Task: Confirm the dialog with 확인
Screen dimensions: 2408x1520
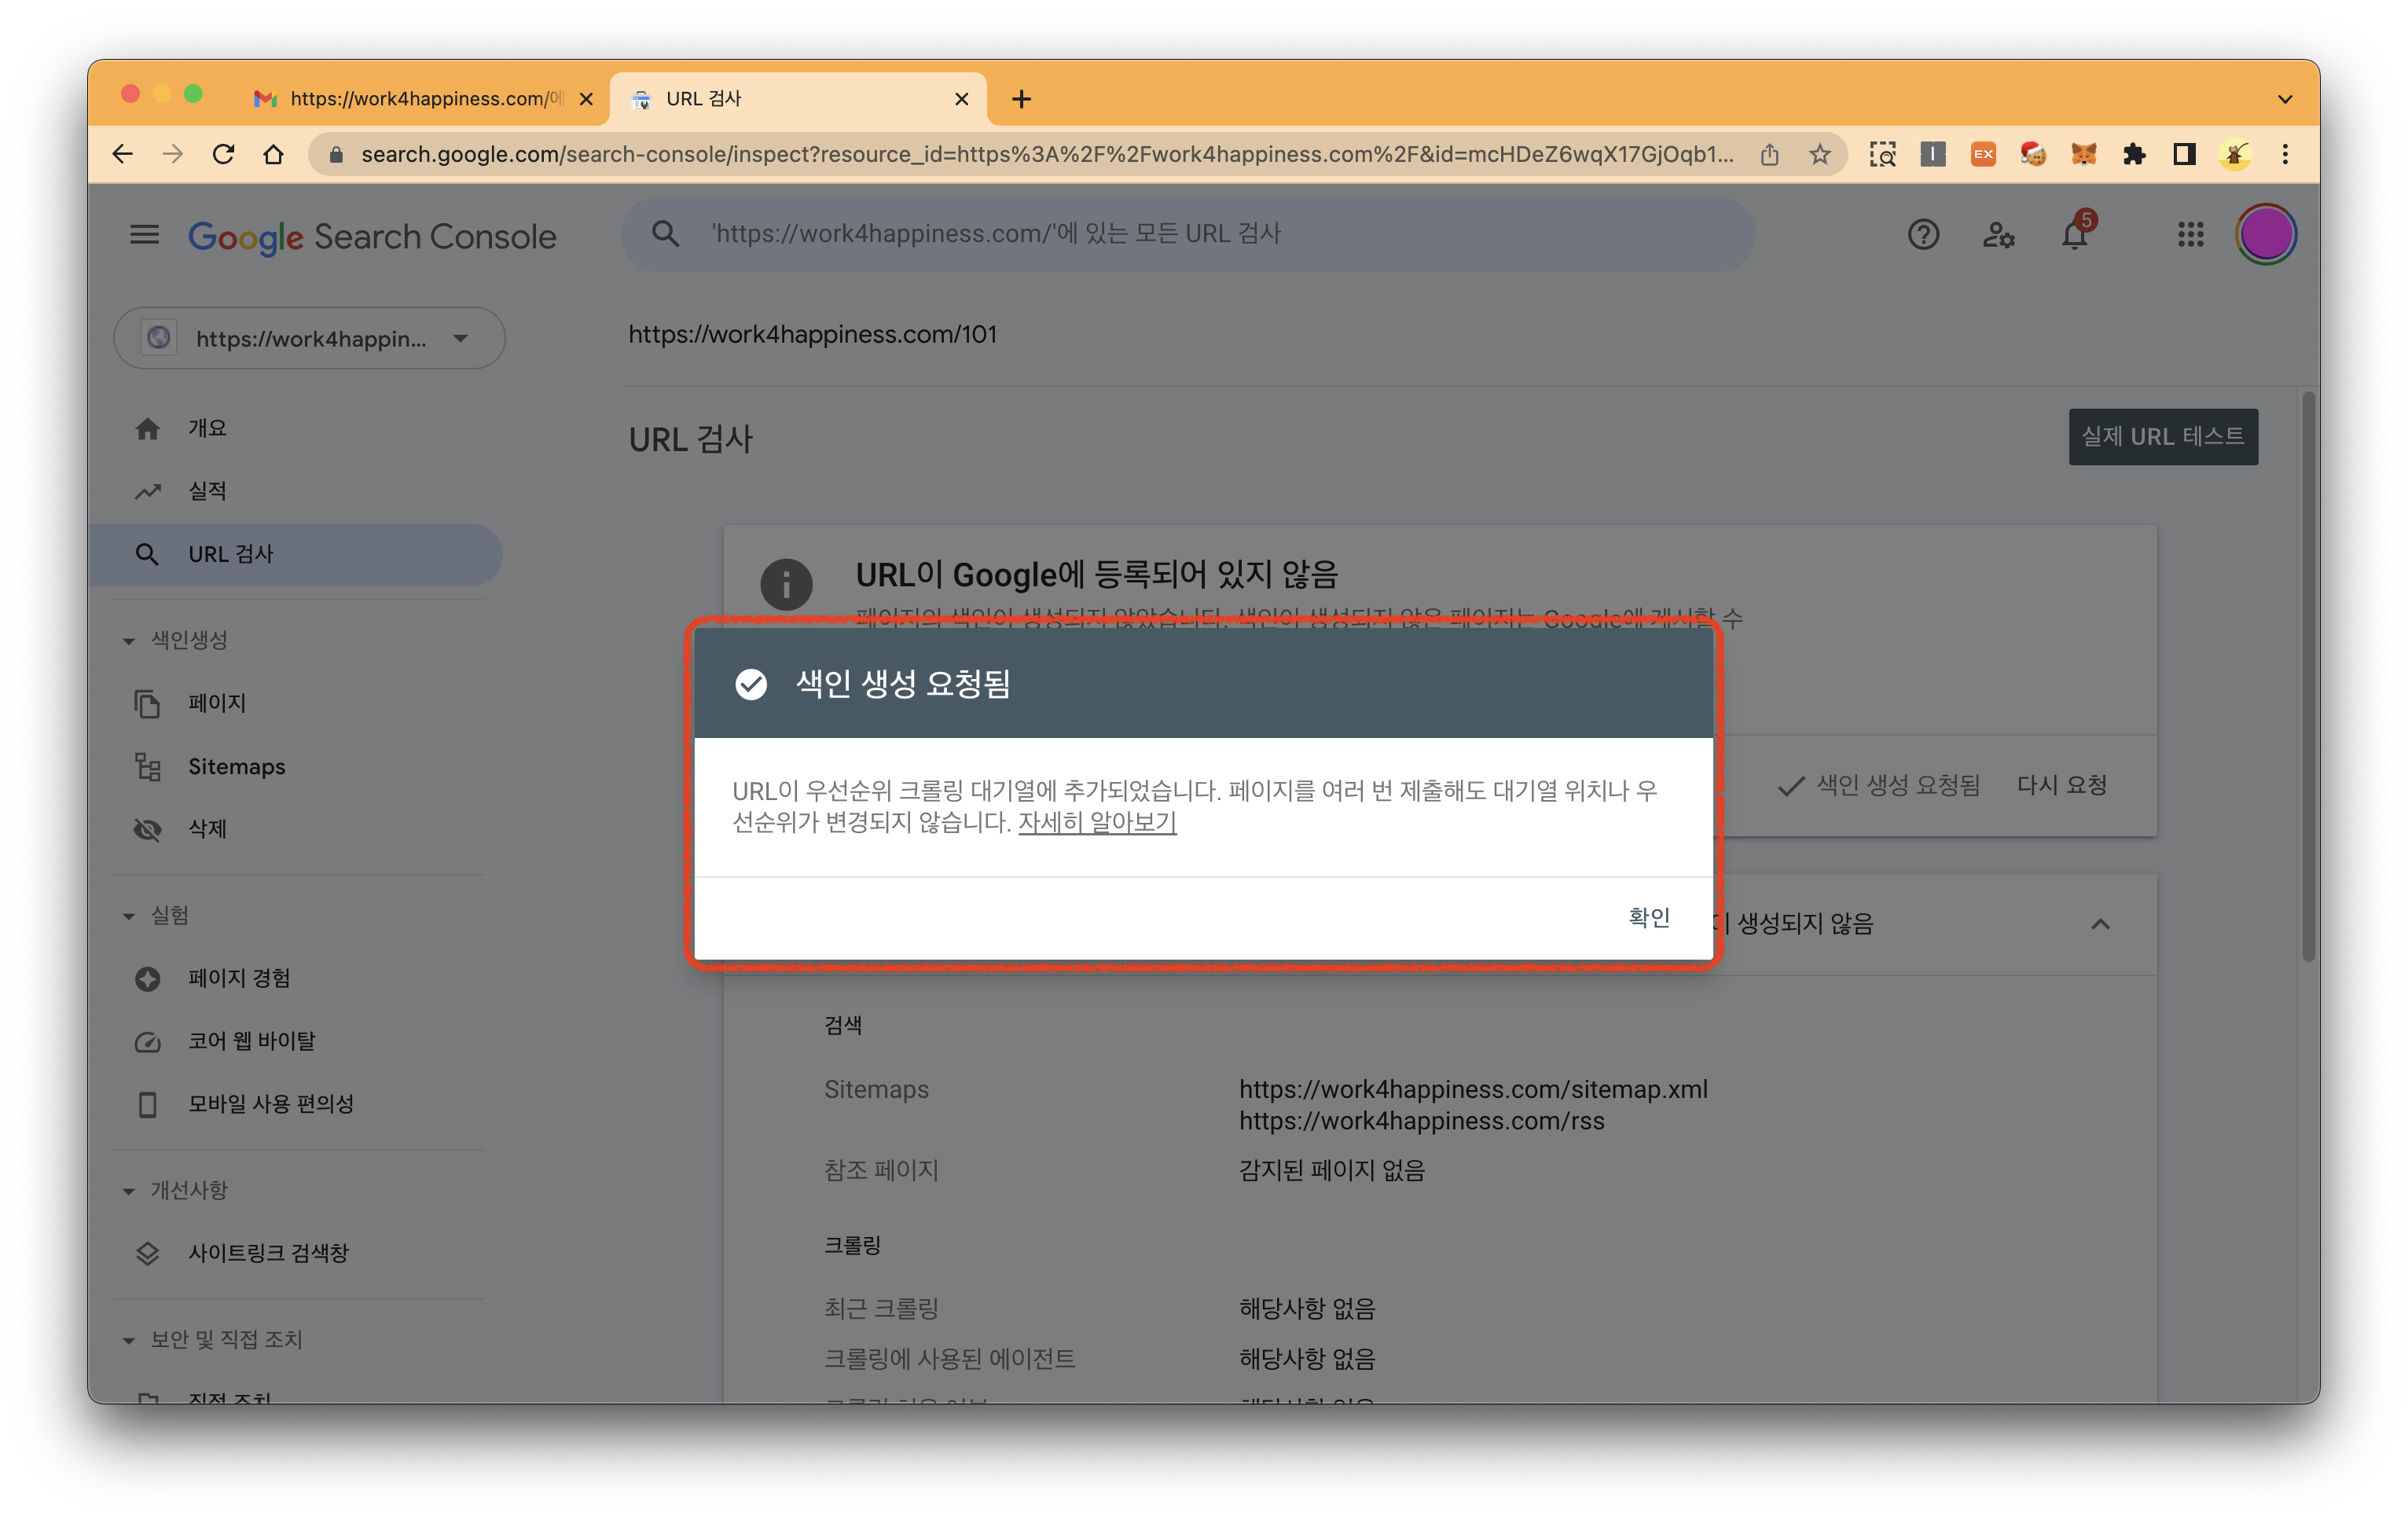Action: [x=1648, y=916]
